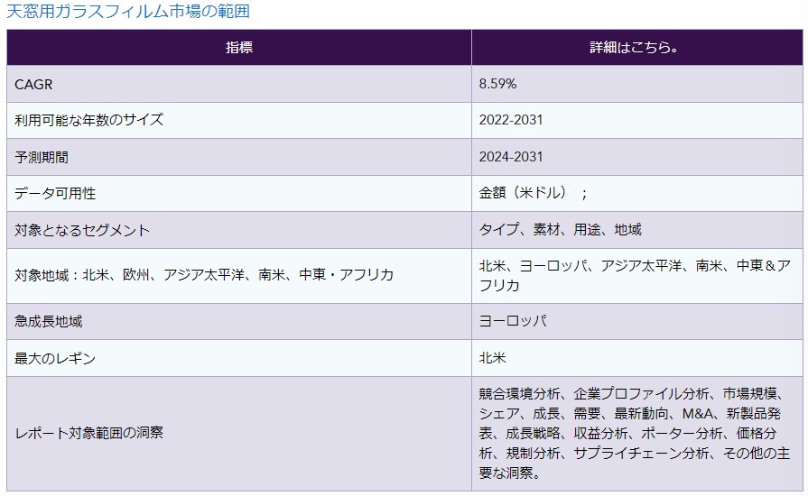Click 北米 value in the 最大のレギン row
This screenshot has width=808, height=496.
coord(492,358)
